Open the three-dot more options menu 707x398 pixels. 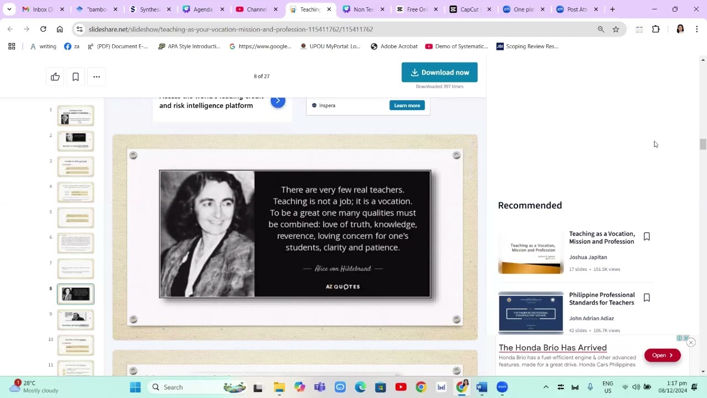tap(97, 77)
